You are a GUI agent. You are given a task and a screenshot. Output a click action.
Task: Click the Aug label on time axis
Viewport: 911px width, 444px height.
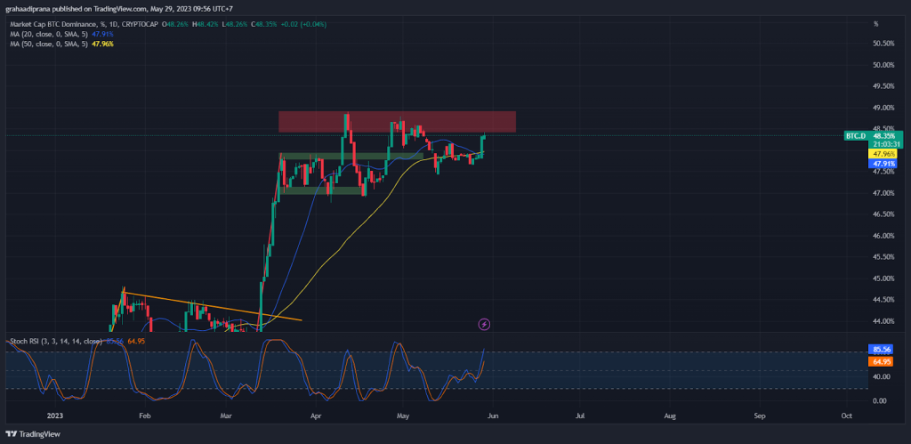(670, 416)
